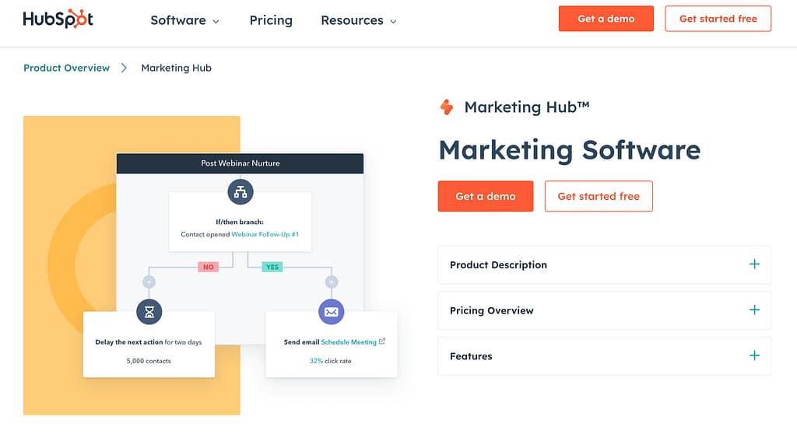Click Marketing Hub in the breadcrumb trail

176,68
